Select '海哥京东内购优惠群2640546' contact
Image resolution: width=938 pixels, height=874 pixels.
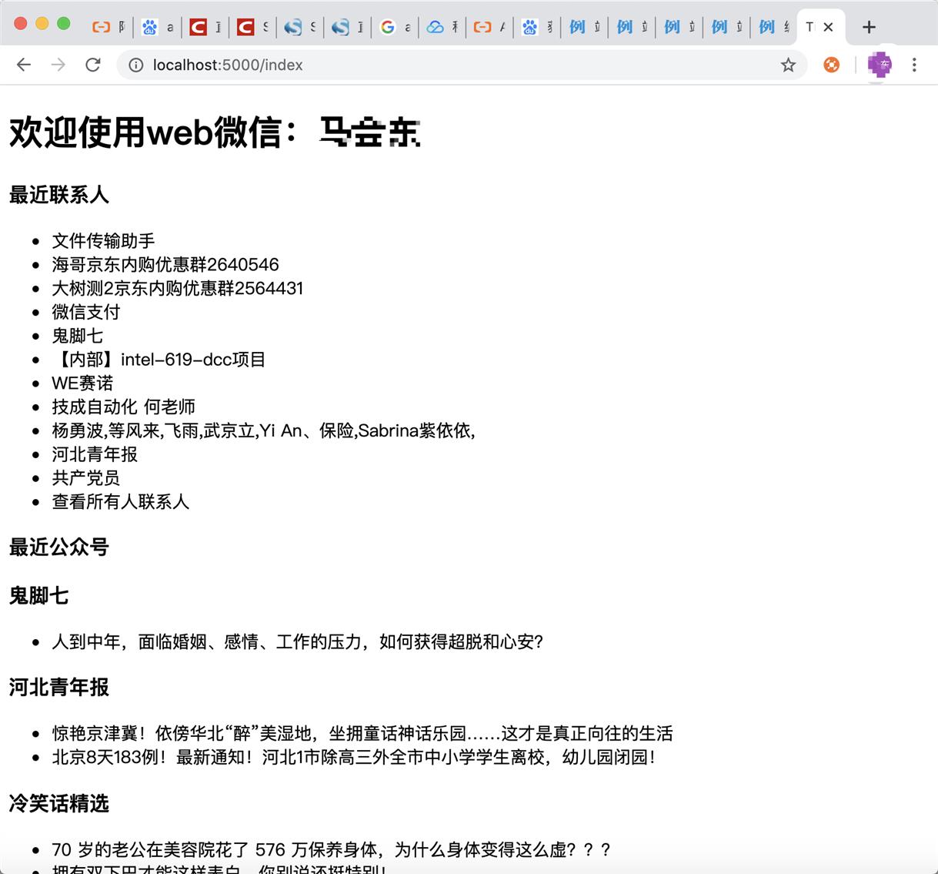click(165, 265)
